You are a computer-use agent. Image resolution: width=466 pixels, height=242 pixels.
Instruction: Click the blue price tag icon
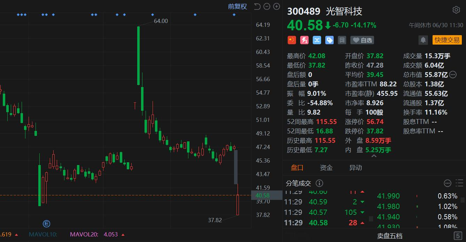(329, 40)
